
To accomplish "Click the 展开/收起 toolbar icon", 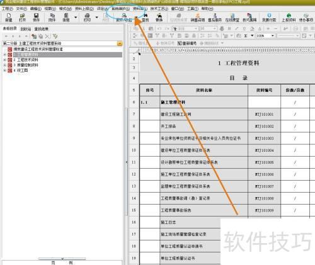I will [x=124, y=18].
